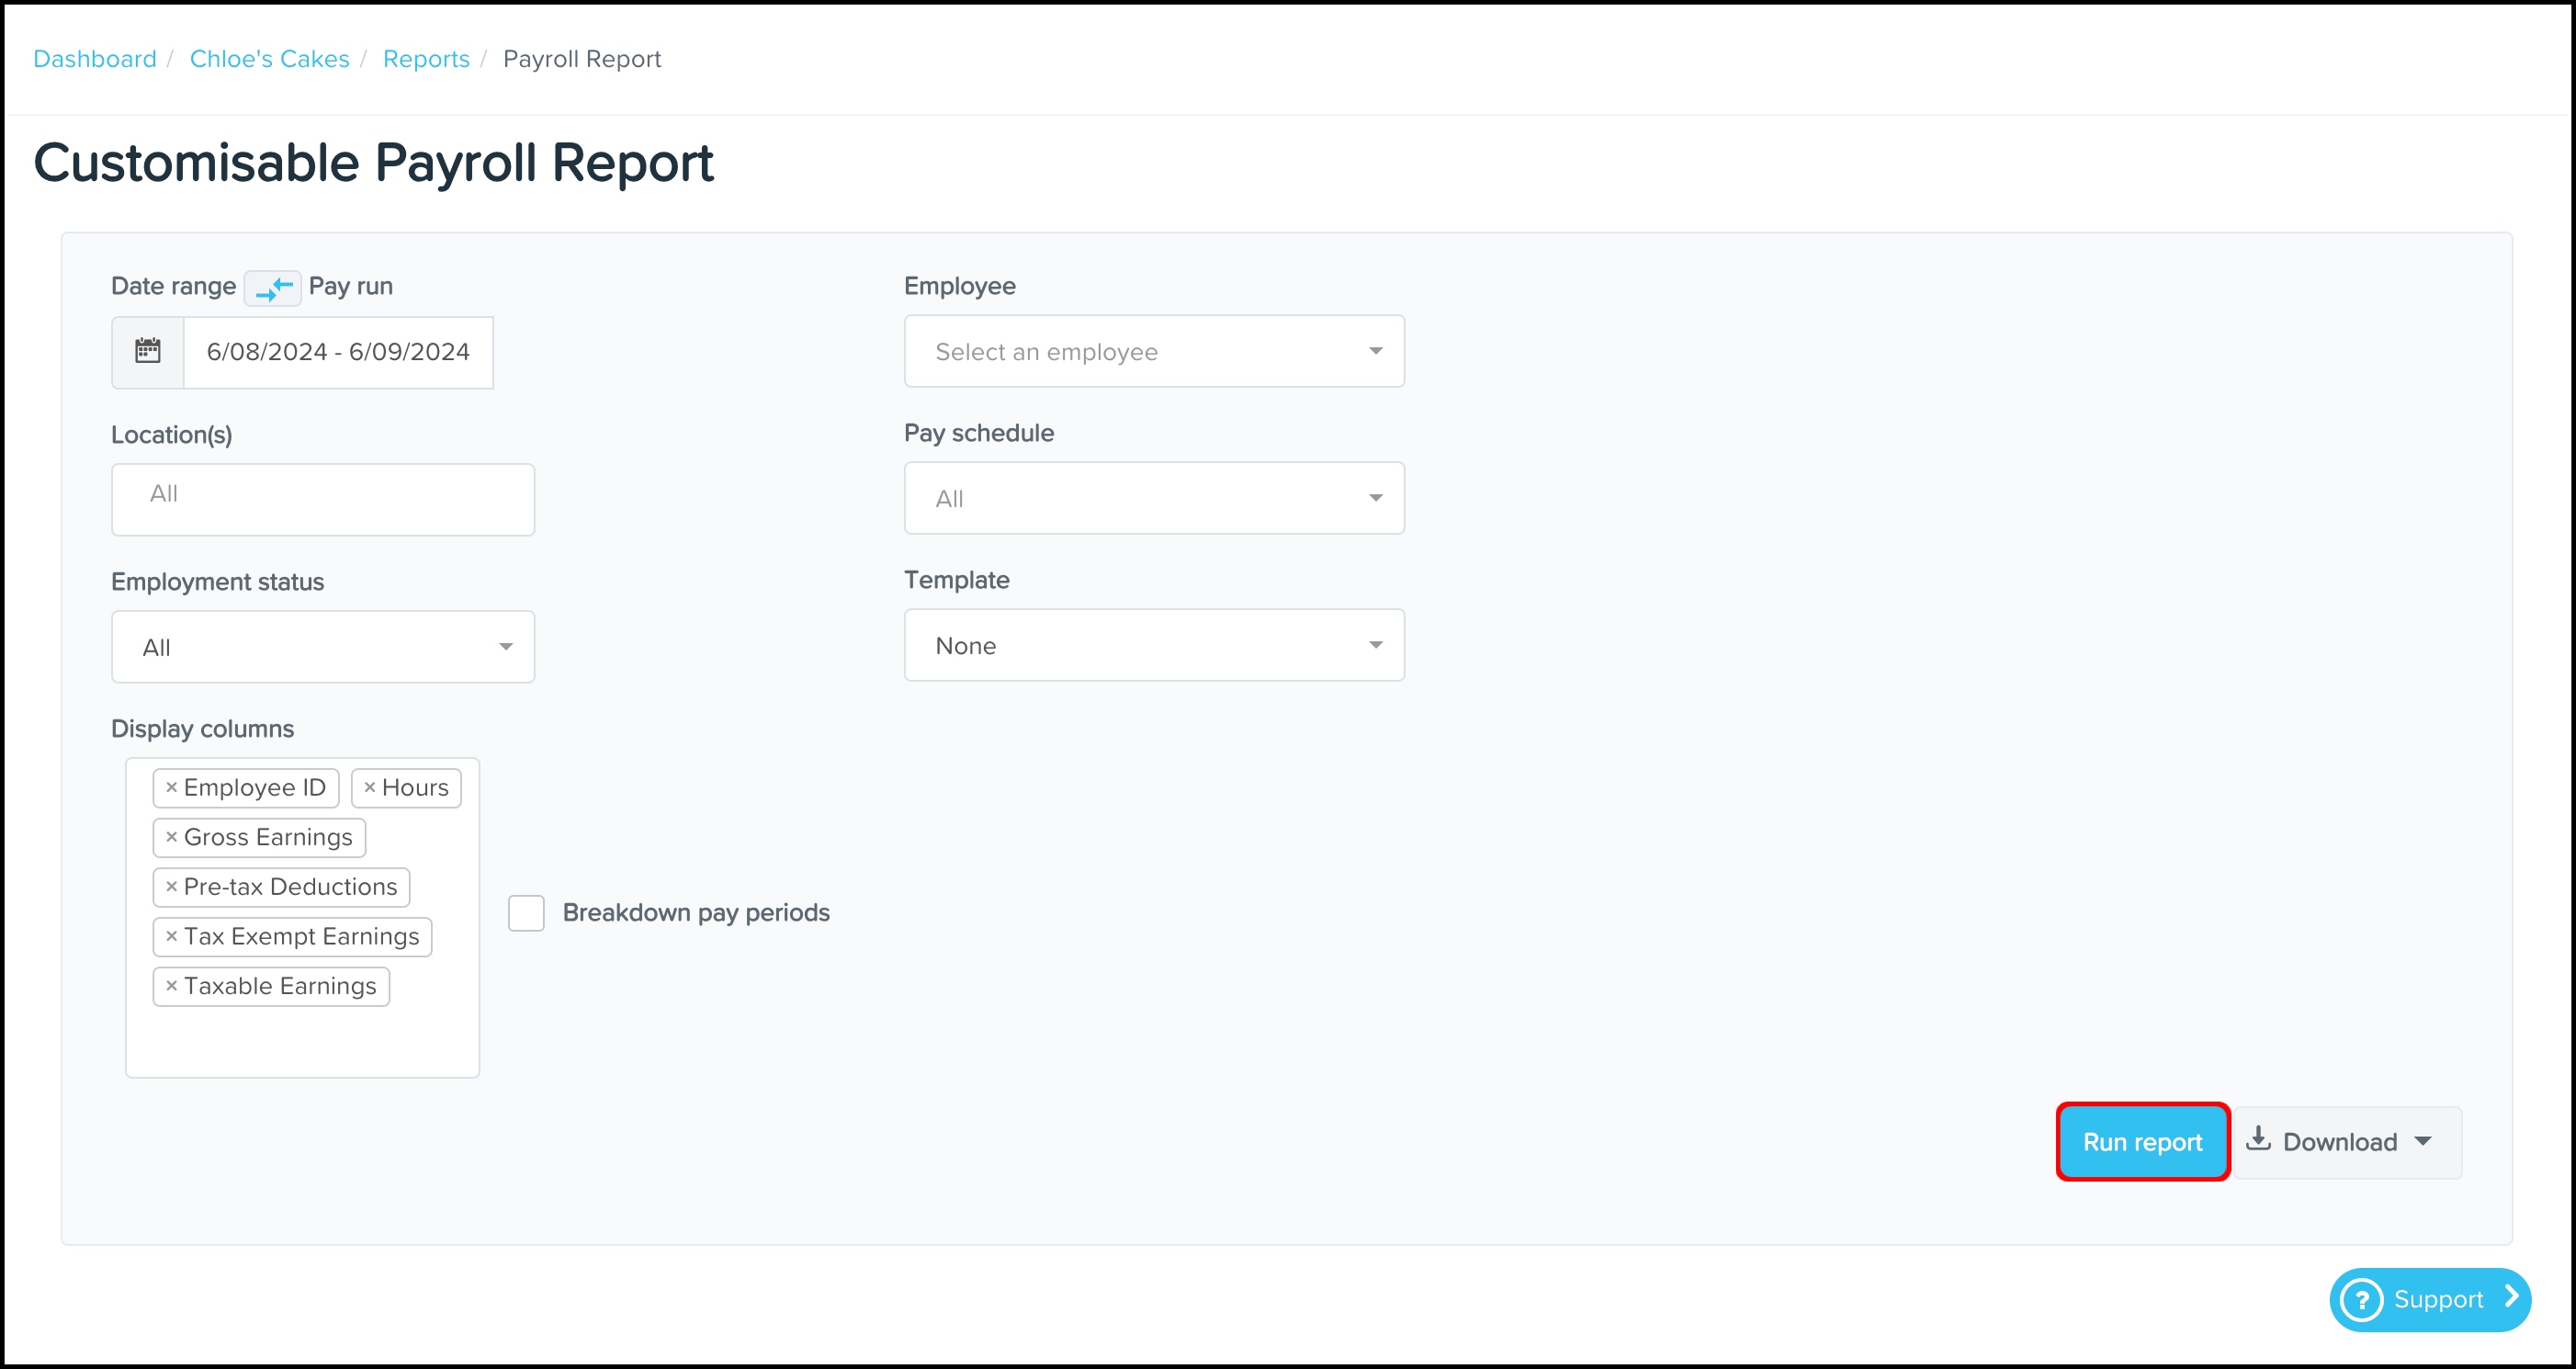Go to Dashboard breadcrumb link

(x=95, y=59)
